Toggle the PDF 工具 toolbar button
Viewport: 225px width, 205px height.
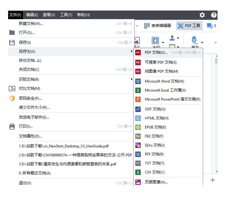[x=189, y=26]
